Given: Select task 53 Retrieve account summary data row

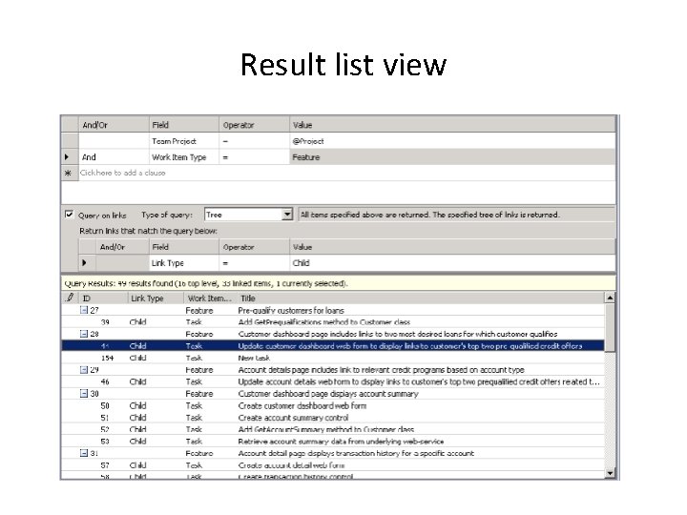Looking at the screenshot, I should point(333,441).
